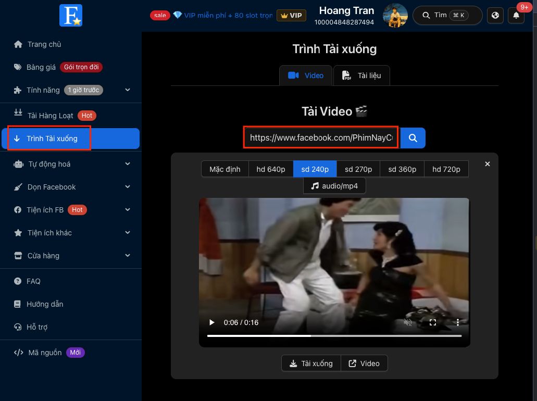This screenshot has width=537, height=401.
Task: Expand the Tính năng chevron
Action: [128, 90]
